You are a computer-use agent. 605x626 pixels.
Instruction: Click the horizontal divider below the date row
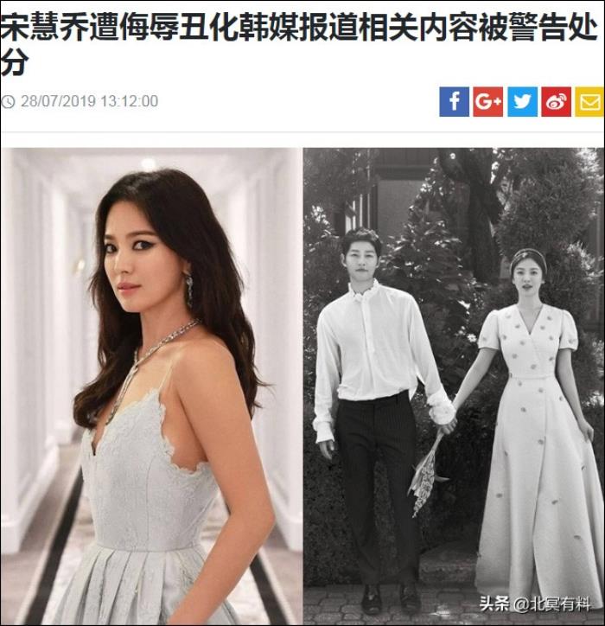pyautogui.click(x=302, y=131)
